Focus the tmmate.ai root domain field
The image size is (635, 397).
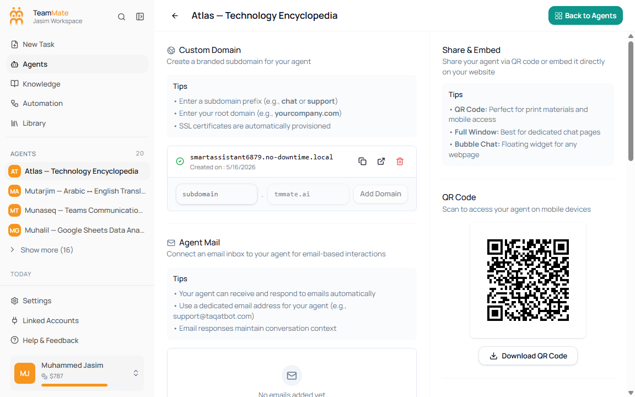pos(308,194)
